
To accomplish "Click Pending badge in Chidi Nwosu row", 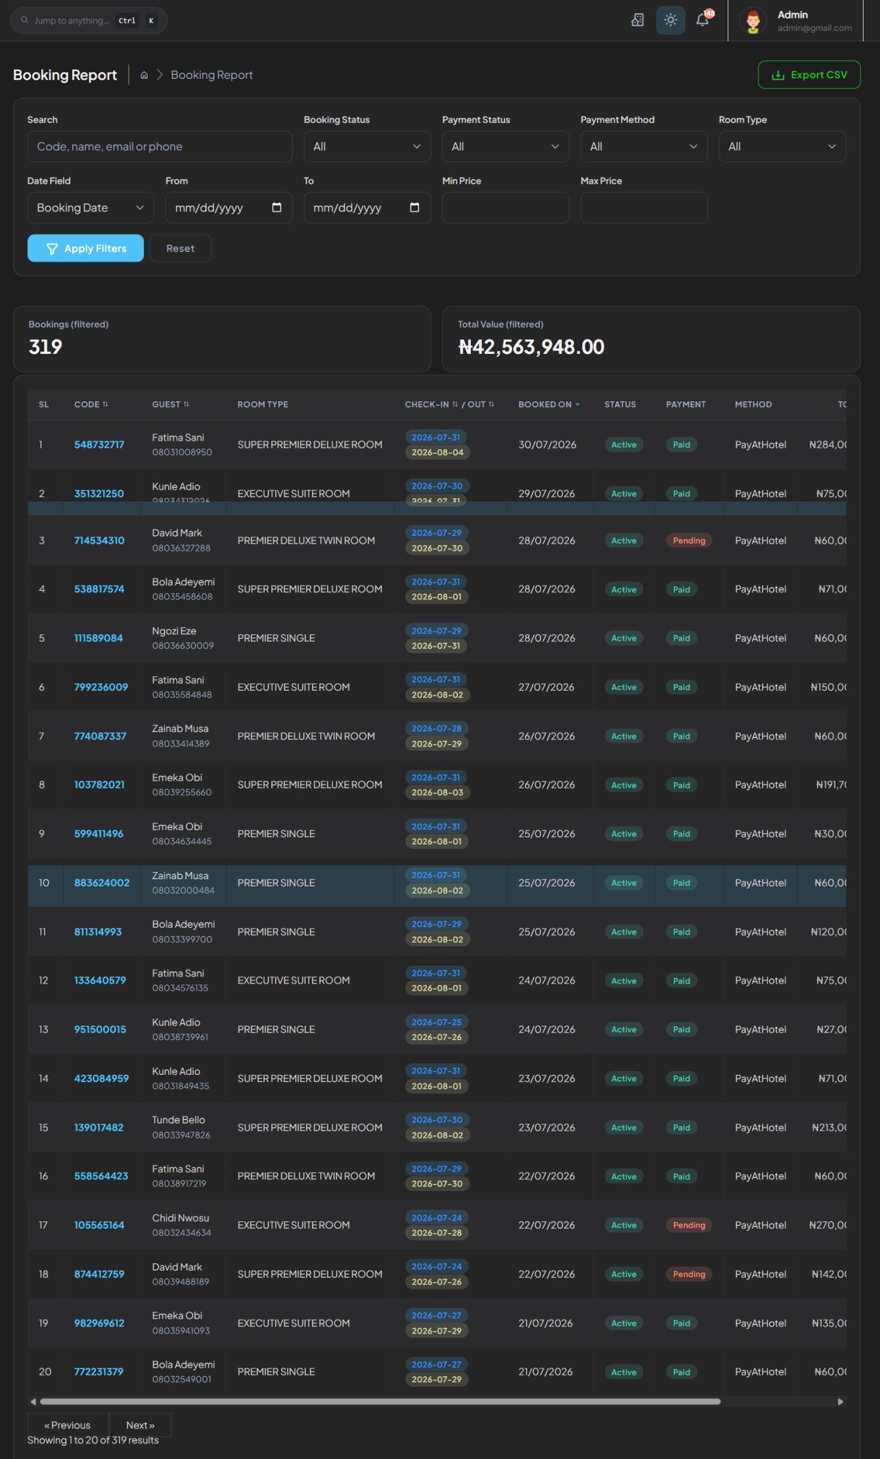I will click(x=688, y=1225).
